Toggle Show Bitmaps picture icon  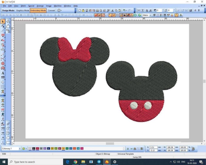point(124,15)
